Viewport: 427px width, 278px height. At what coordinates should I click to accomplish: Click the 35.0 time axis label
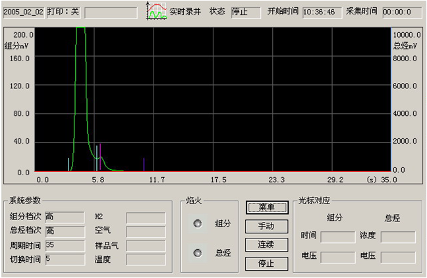point(389,180)
